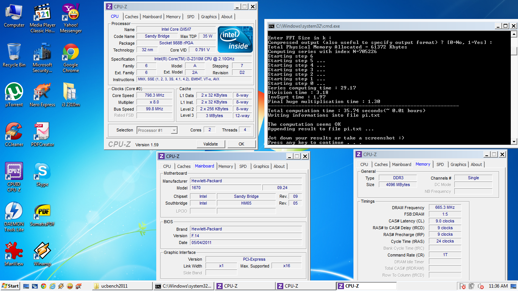518x291 pixels.
Task: Switch to cmd.exe via the taskbar button
Action: pyautogui.click(x=184, y=286)
